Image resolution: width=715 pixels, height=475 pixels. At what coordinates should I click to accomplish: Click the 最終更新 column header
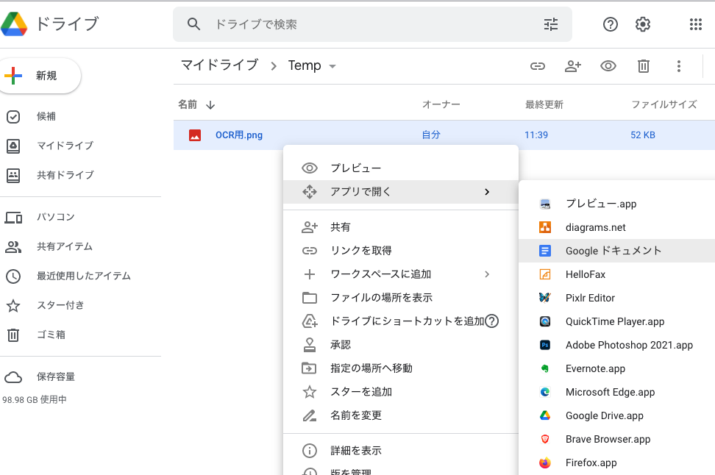coord(544,104)
